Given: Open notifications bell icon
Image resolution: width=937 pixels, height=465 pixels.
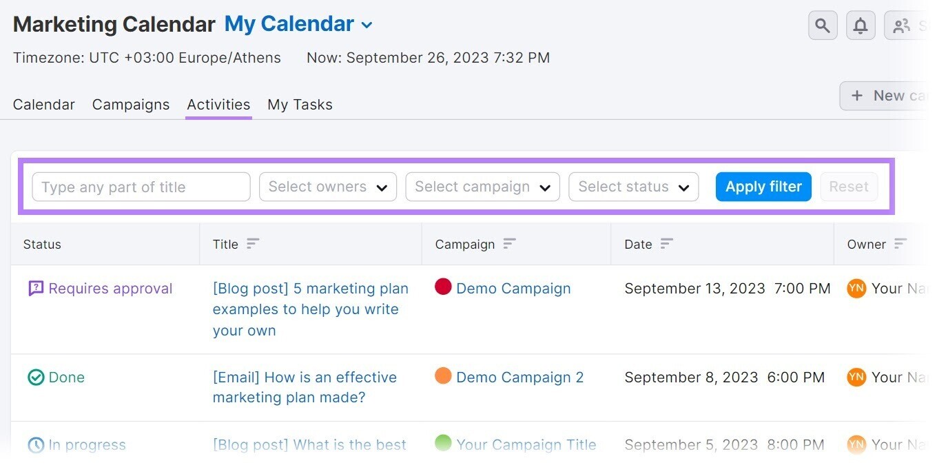Looking at the screenshot, I should (x=861, y=26).
